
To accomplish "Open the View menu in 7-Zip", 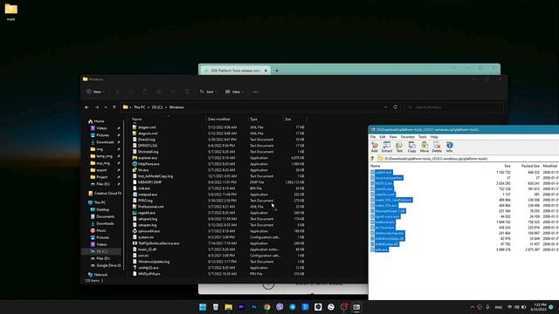I will pyautogui.click(x=393, y=137).
